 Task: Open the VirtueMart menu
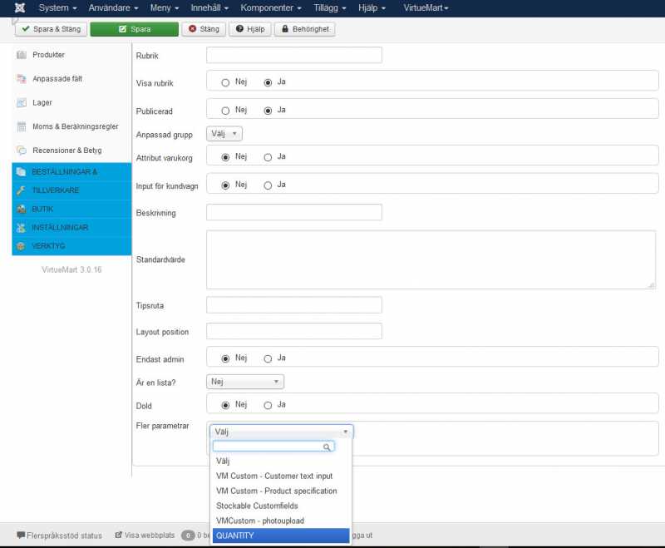point(426,7)
